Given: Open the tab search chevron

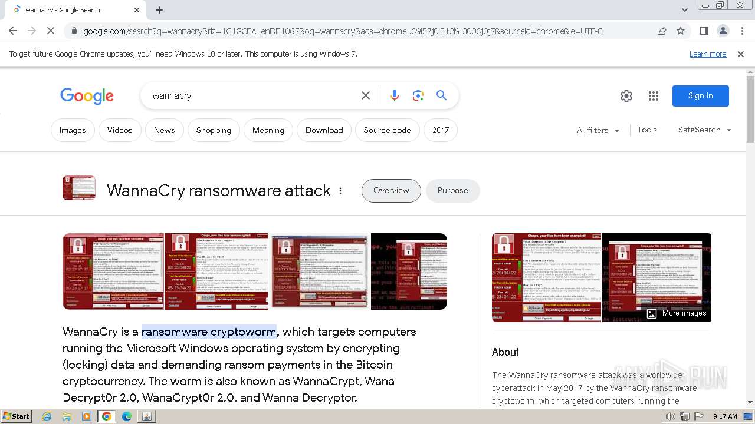Looking at the screenshot, I should point(685,10).
